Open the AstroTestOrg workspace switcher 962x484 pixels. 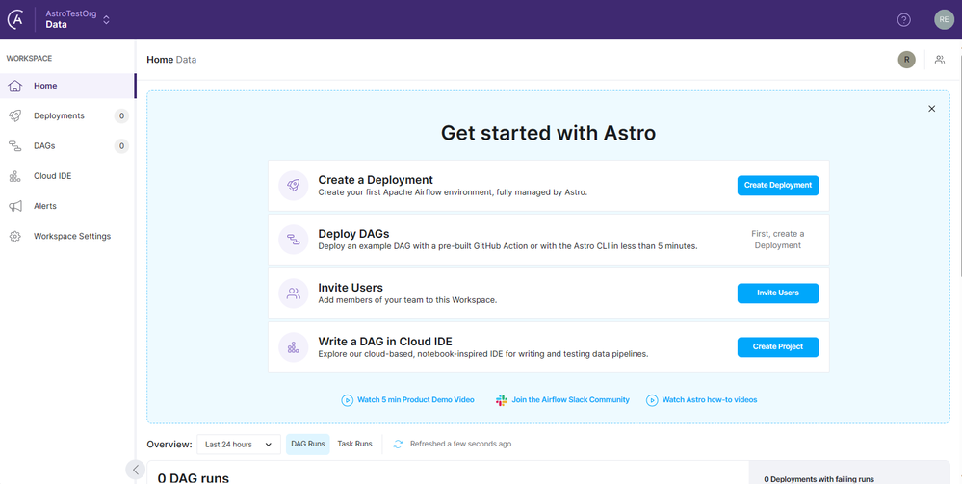pos(78,19)
